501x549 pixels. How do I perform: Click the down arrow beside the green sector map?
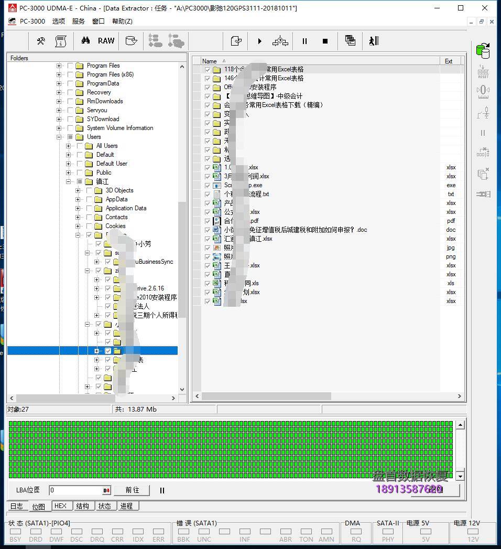[x=461, y=476]
